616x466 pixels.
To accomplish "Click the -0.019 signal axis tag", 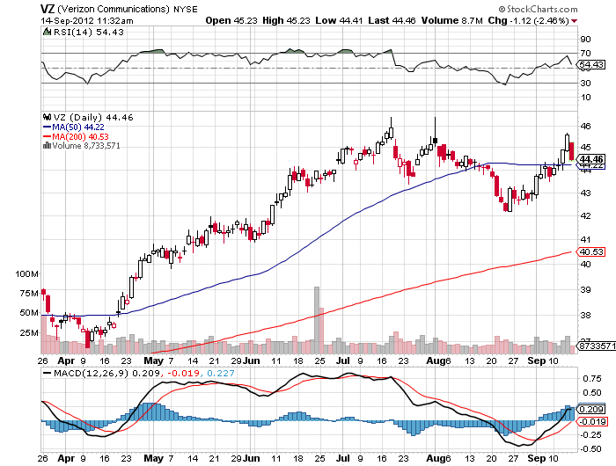I will 591,422.
